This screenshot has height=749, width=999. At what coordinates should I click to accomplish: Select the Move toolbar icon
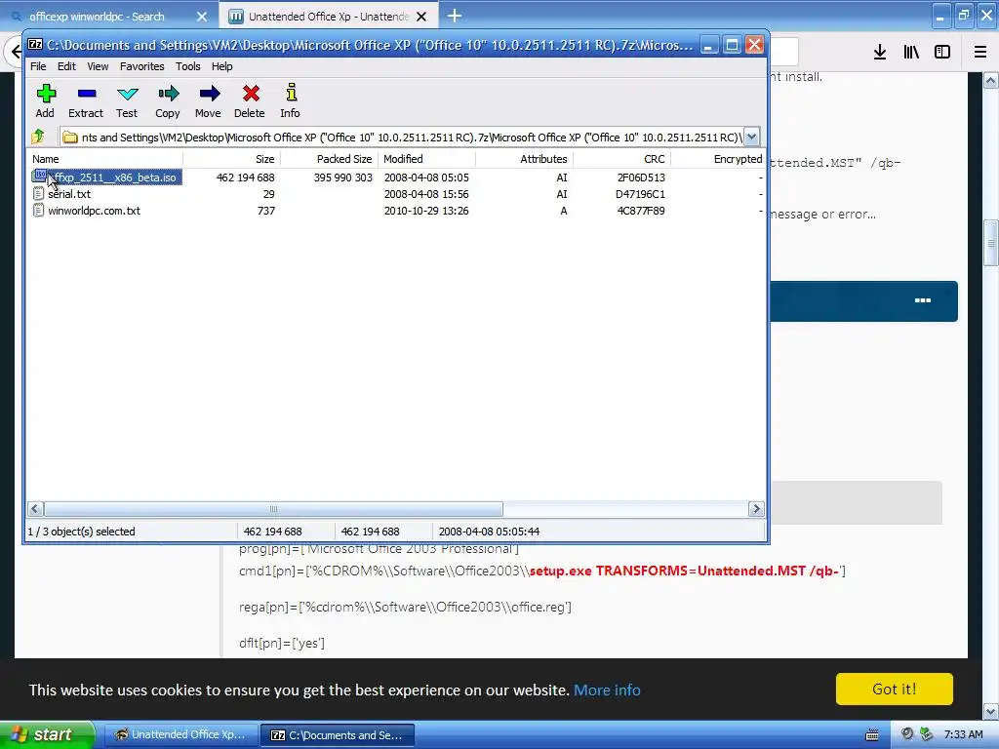(x=209, y=95)
